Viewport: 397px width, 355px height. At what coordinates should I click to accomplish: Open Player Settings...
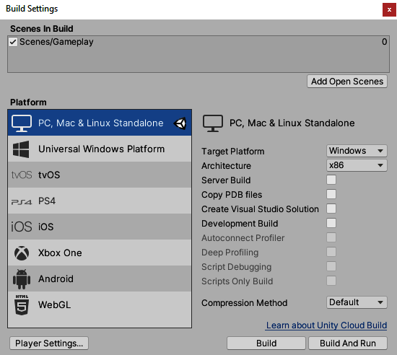click(49, 343)
